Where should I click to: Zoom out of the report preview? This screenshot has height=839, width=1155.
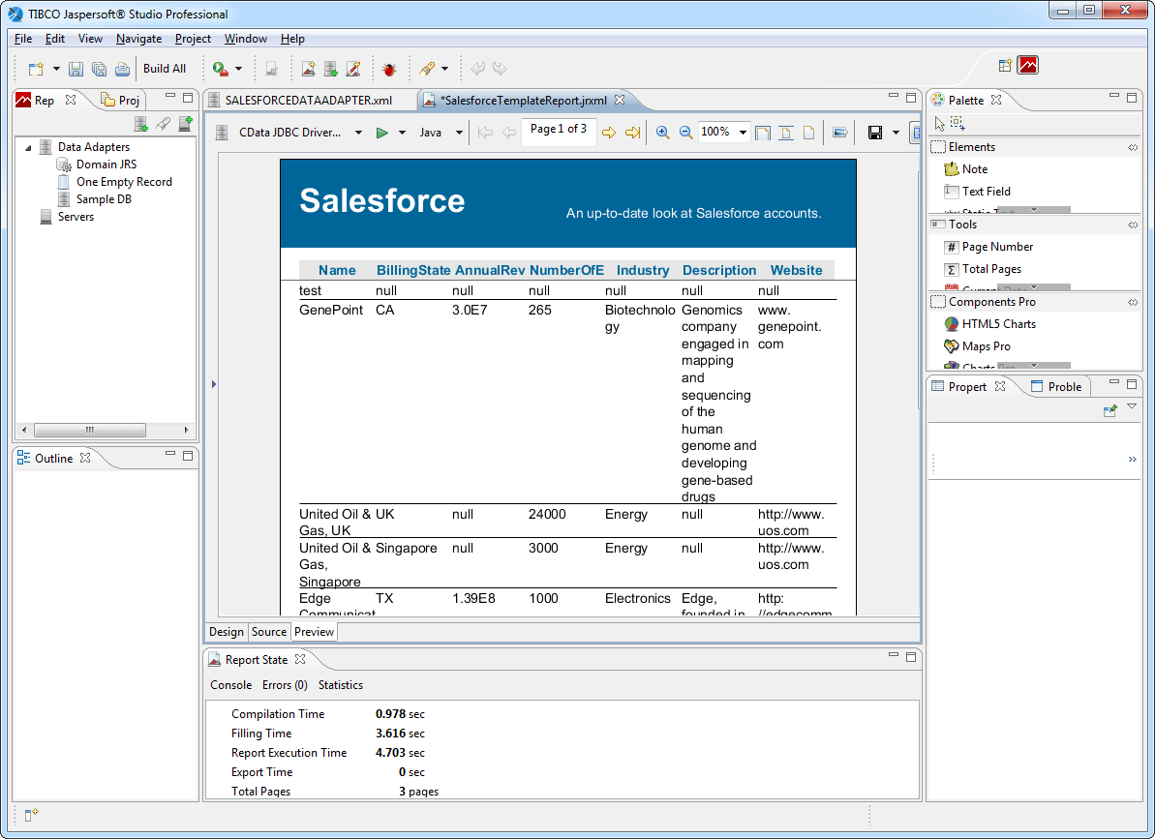click(685, 132)
